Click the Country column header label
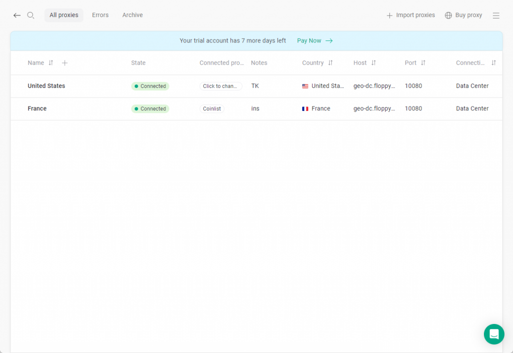The width and height of the screenshot is (513, 353). [x=313, y=62]
